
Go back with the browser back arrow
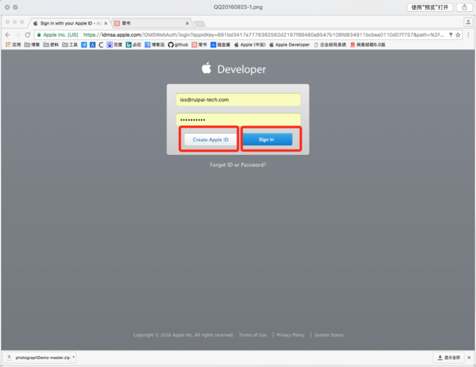(x=7, y=35)
